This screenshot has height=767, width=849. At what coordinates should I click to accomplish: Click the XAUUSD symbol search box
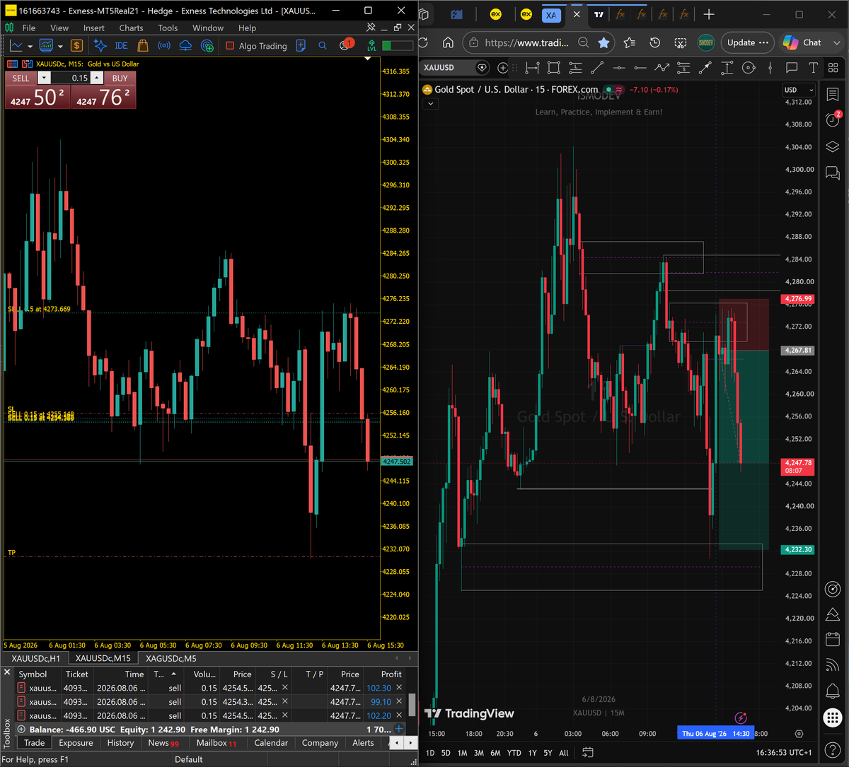pyautogui.click(x=454, y=68)
